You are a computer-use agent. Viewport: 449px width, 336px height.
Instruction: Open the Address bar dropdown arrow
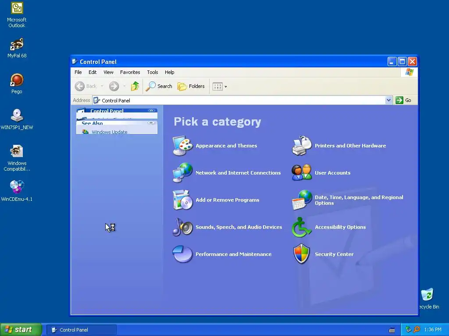388,100
